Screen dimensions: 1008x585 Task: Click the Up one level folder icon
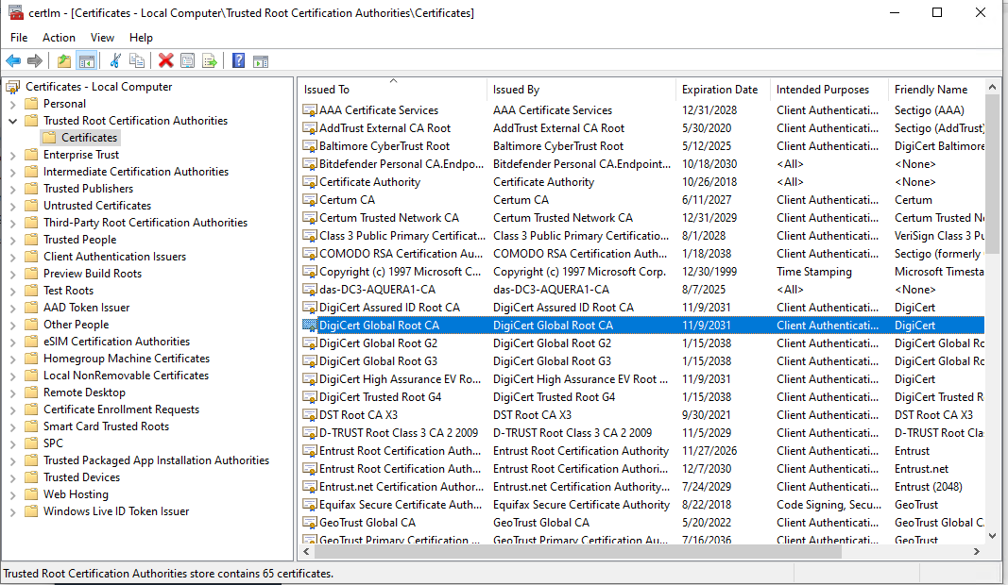click(64, 60)
